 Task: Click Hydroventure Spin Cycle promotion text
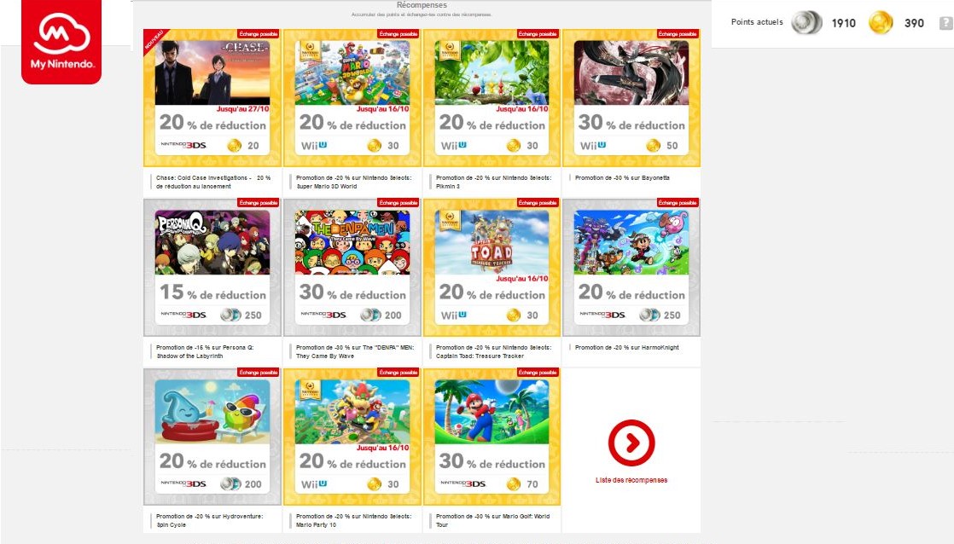click(x=209, y=520)
